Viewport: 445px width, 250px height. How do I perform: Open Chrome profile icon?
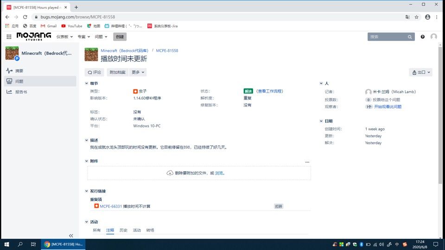click(427, 17)
